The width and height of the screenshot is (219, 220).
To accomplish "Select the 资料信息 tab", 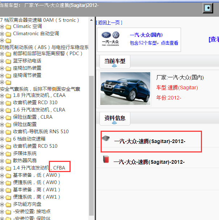I will tap(115, 119).
